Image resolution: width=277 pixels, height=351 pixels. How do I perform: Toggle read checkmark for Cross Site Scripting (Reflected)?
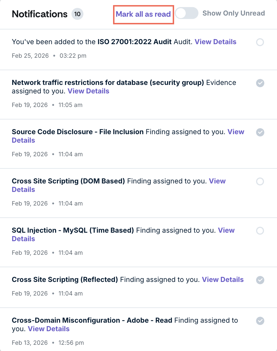(260, 280)
